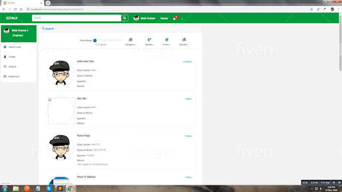Click the Category people icon
Image resolution: width=342 pixels, height=192 pixels.
(130, 40)
